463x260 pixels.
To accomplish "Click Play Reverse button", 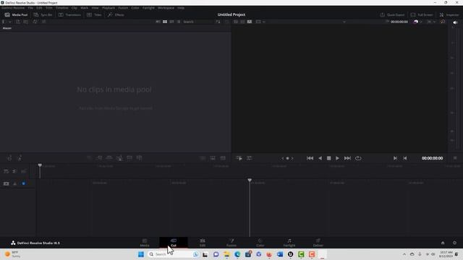I will coord(320,158).
